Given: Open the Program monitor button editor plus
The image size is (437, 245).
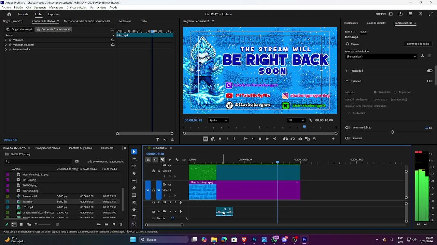Looking at the screenshot, I should click(x=333, y=139).
